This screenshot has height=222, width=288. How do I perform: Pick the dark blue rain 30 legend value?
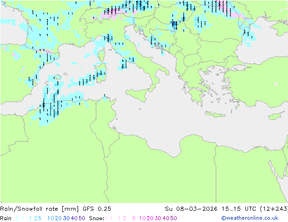pyautogui.click(x=66, y=218)
